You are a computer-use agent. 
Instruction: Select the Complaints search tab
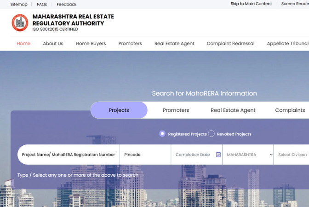pyautogui.click(x=290, y=110)
